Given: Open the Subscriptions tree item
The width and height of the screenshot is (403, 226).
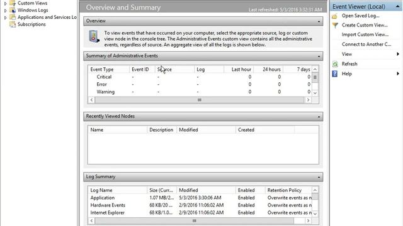Looking at the screenshot, I should (x=31, y=24).
